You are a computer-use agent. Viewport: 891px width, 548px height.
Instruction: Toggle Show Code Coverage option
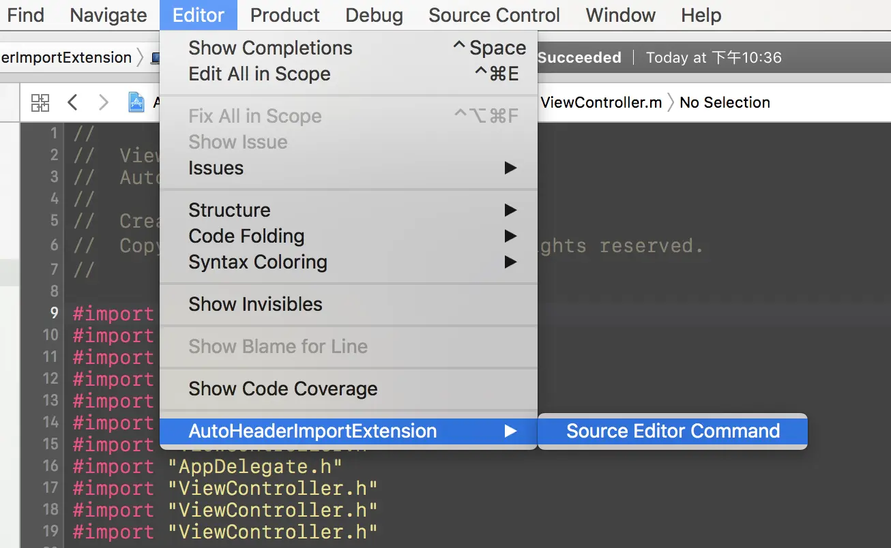coord(282,389)
